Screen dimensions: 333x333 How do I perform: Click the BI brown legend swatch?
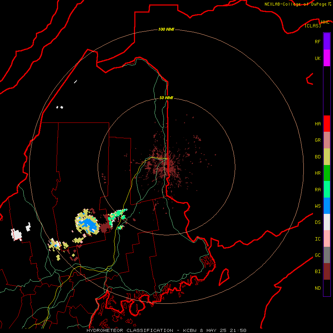coord(327,272)
